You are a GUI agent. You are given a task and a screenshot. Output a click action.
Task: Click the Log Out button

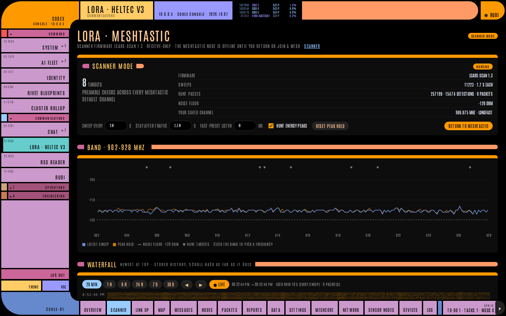[35, 274]
